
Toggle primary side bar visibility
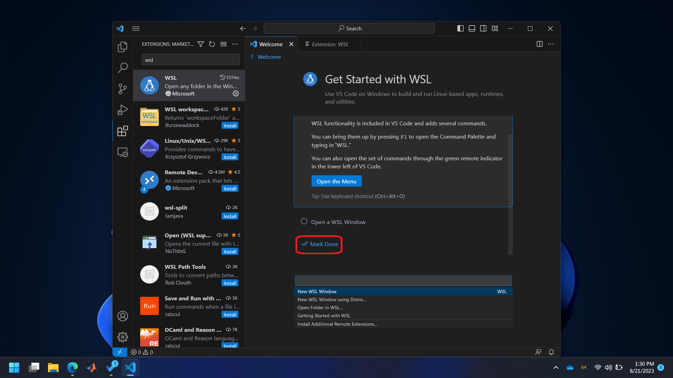click(x=460, y=28)
